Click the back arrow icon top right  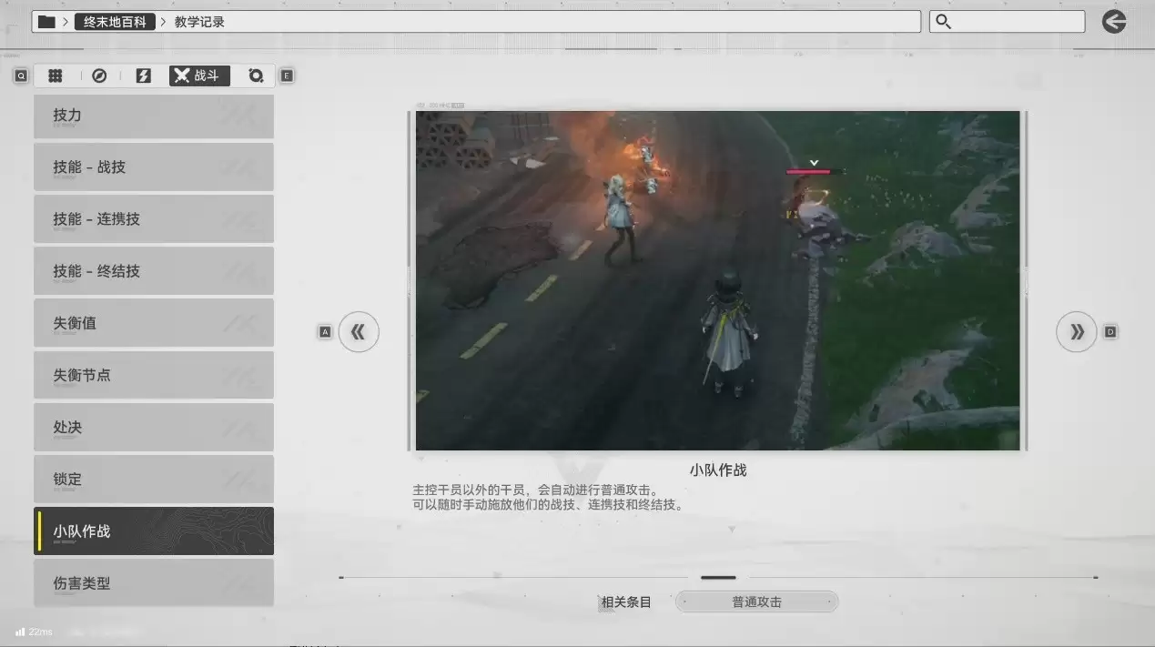point(1114,22)
